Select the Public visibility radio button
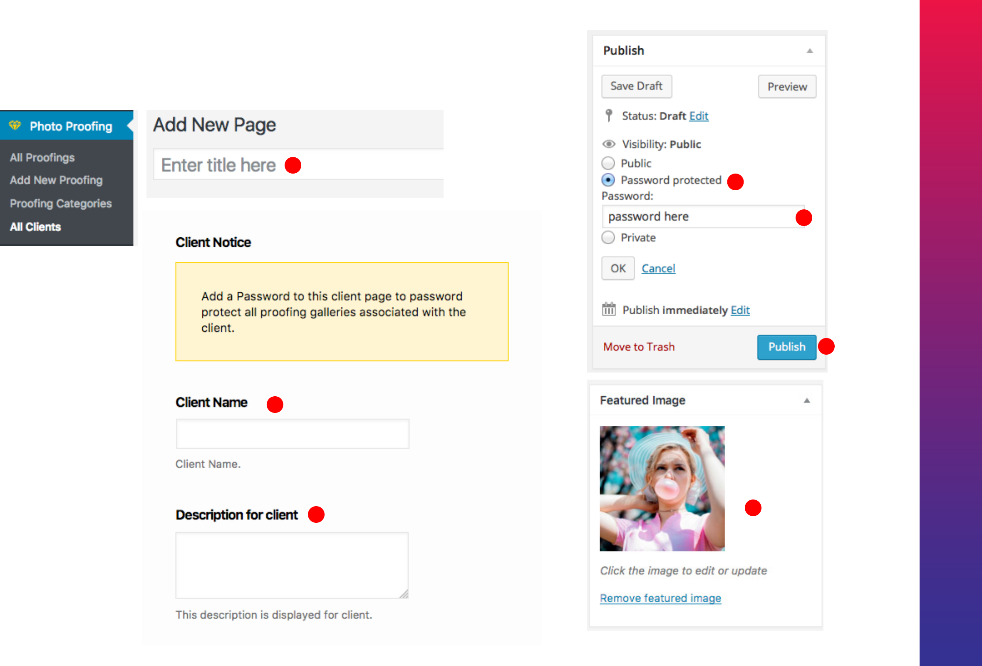Screen dimensions: 982x666 tap(608, 163)
